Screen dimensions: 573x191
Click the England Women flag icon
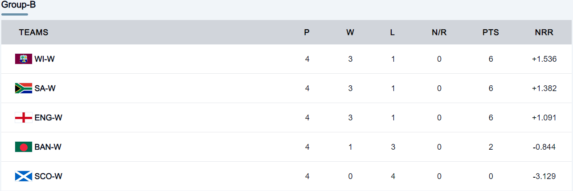23,118
